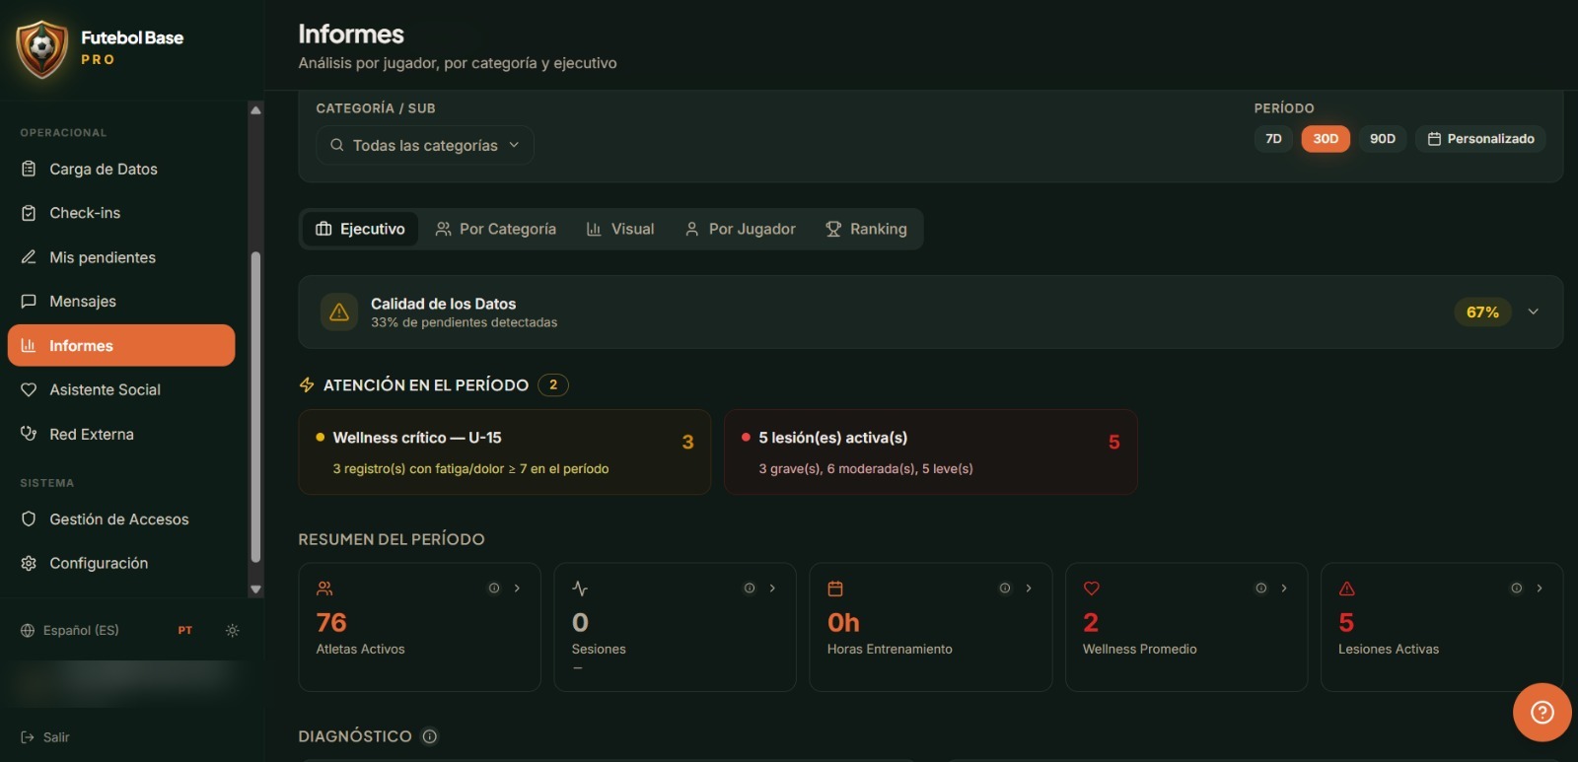Toggle light/dark theme sun icon

(x=232, y=630)
